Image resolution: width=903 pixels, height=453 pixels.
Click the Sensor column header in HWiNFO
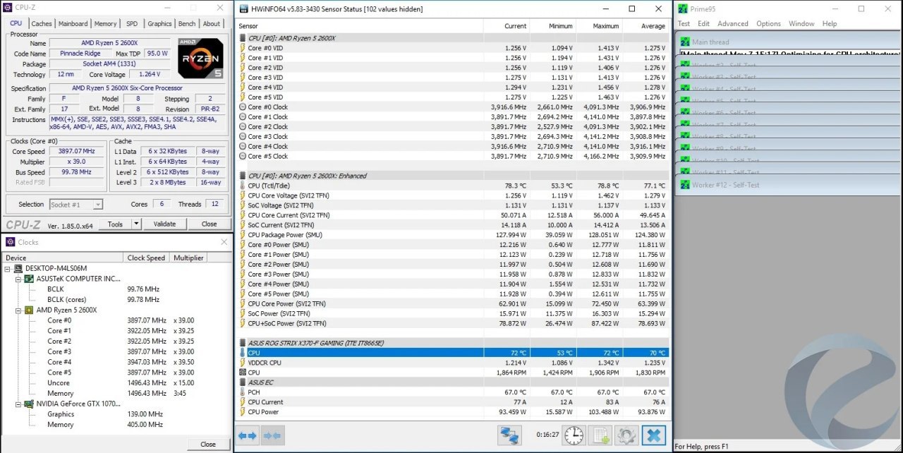click(359, 26)
